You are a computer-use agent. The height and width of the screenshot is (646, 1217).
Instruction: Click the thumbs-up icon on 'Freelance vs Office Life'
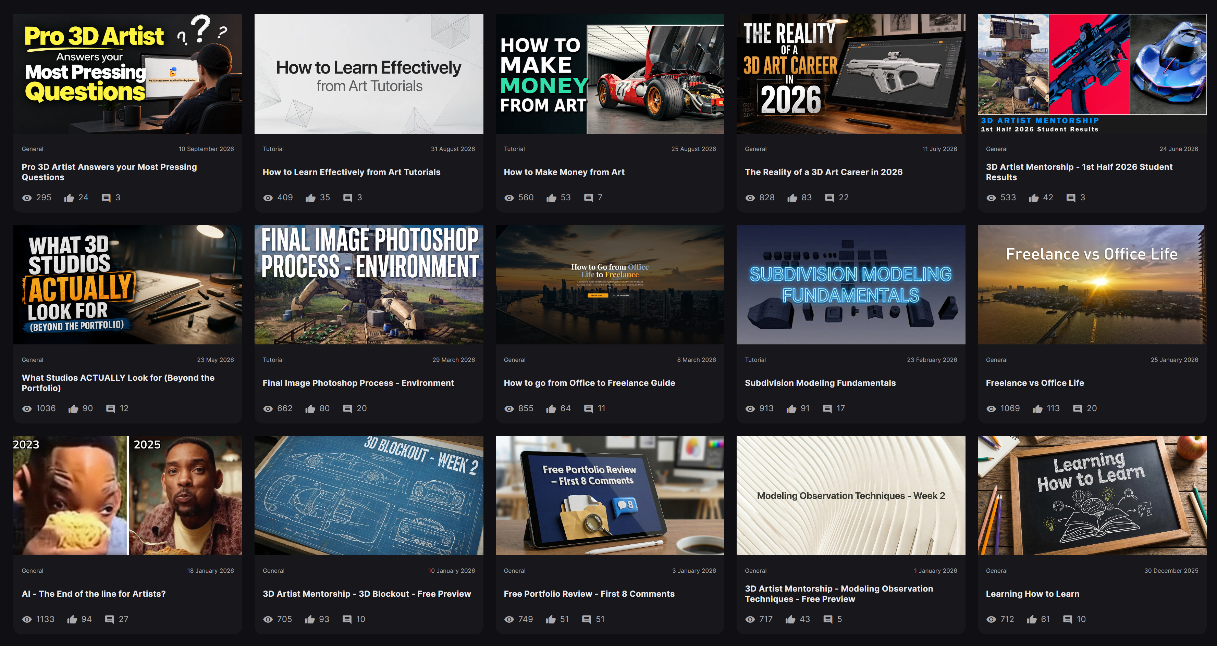pos(1037,409)
